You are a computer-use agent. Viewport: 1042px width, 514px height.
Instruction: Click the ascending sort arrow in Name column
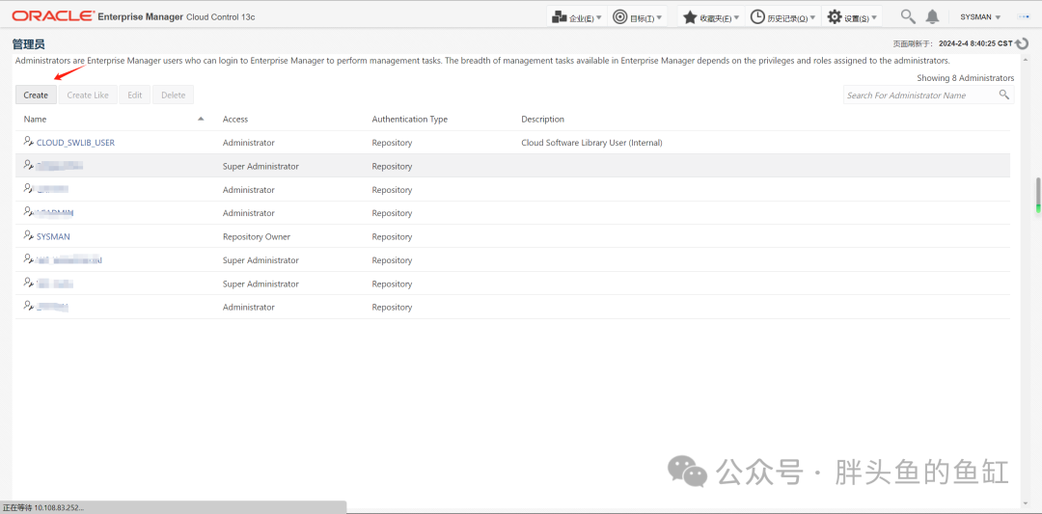(x=202, y=119)
